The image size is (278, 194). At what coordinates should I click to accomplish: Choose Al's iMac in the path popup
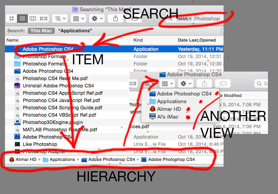180,117
